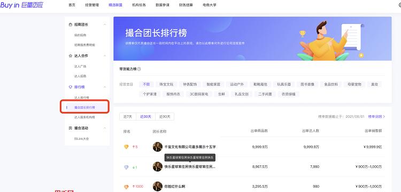The width and height of the screenshot is (401, 192).
Task: Open 撮合团长排行榜 in the sidebar
Action: pyautogui.click(x=84, y=107)
